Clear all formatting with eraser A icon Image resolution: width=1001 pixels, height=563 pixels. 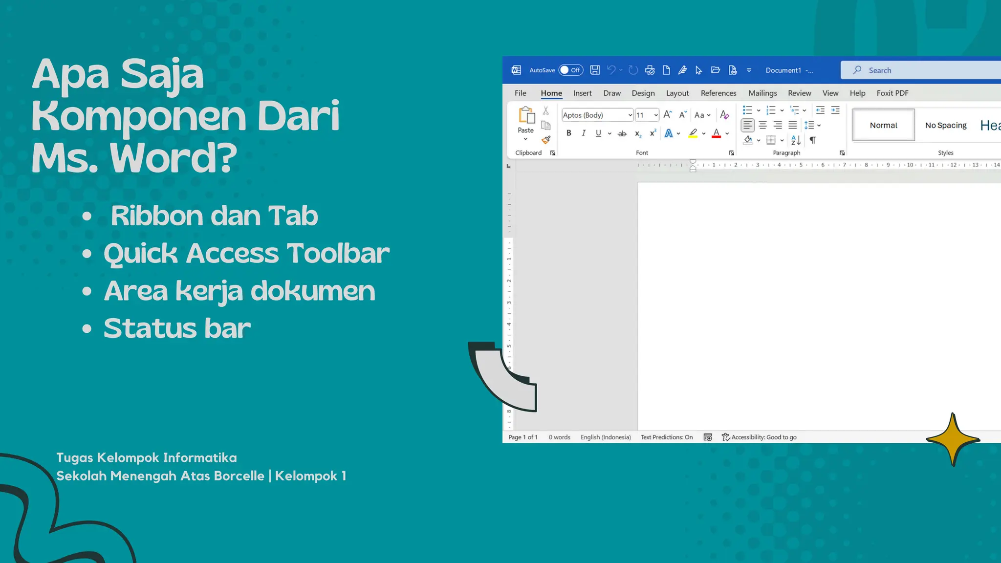[x=724, y=115]
